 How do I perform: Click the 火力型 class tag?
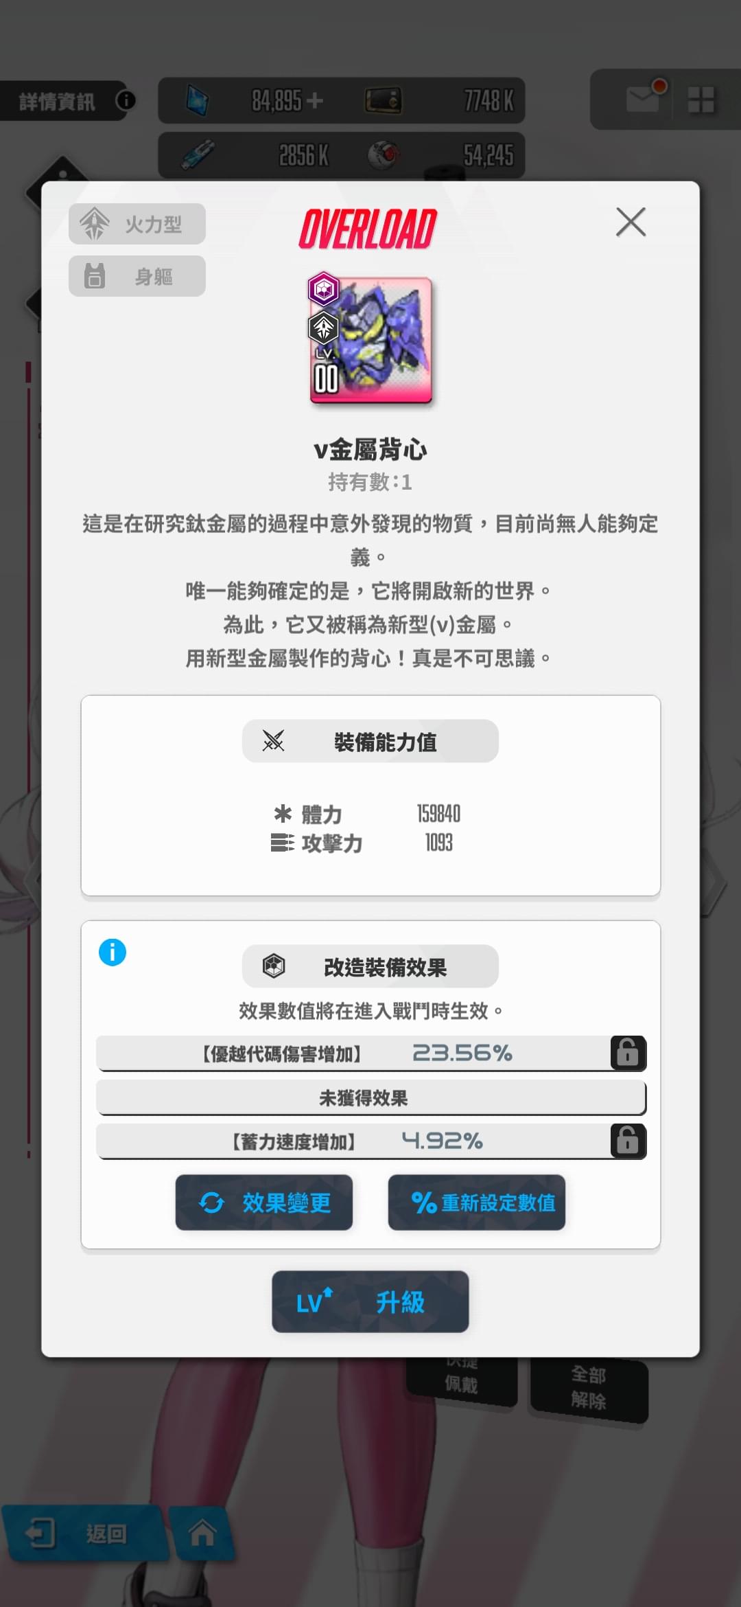point(137,223)
